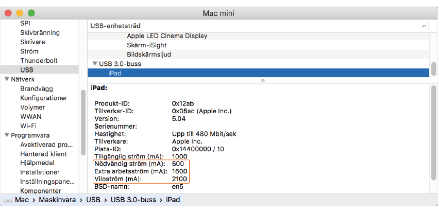This screenshot has width=438, height=212.
Task: Click Maskinvara in the path bar
Action: (x=57, y=200)
